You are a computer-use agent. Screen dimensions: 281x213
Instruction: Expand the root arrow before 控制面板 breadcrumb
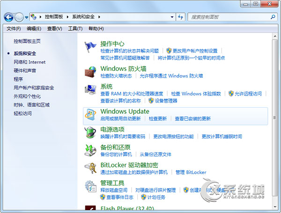tap(40, 17)
